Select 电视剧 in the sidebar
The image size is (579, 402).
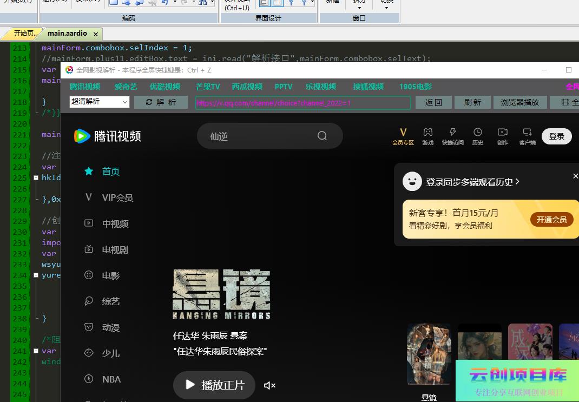[x=115, y=250]
